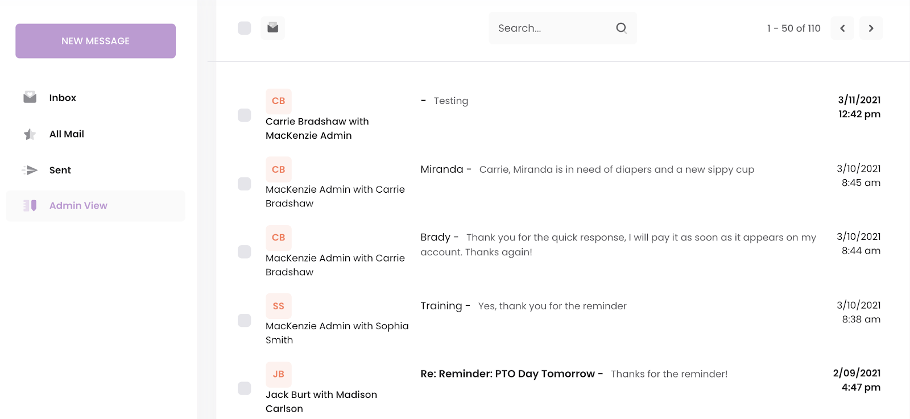Check the Brady message checkbox
Viewport: 910px width, 419px height.
click(245, 252)
